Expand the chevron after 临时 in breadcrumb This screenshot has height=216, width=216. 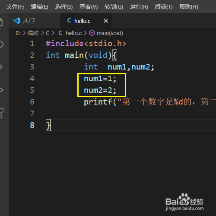42,33
